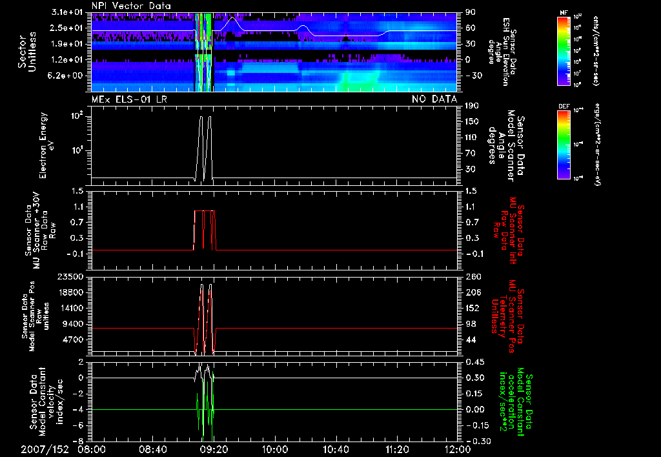Image resolution: width=661 pixels, height=457 pixels.
Task: Click the 08:40 time axis label
Action: [152, 449]
